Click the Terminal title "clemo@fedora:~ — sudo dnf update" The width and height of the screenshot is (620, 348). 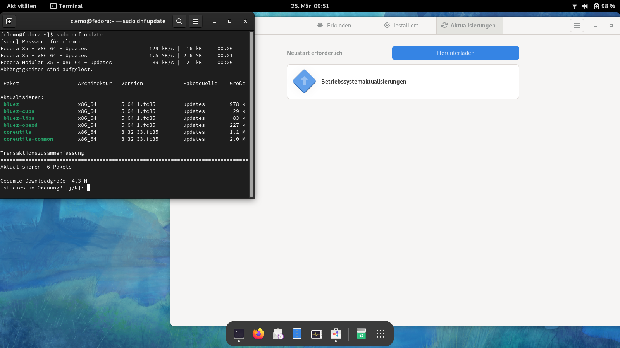click(x=118, y=21)
